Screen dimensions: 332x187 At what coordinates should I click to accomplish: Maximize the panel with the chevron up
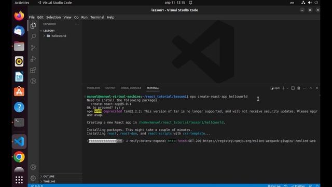click(x=311, y=88)
